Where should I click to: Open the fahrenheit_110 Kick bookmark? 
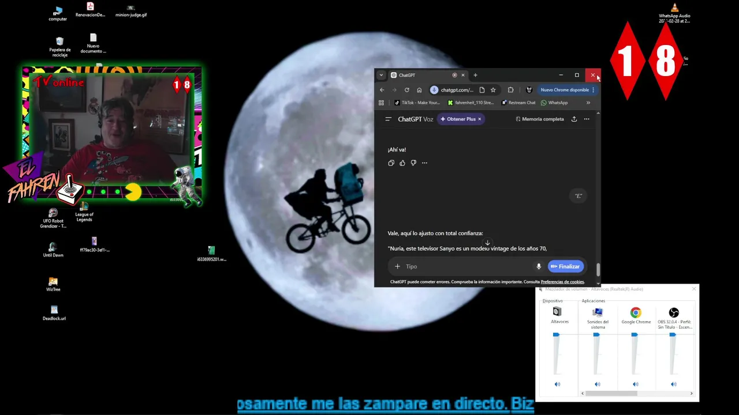coord(471,103)
